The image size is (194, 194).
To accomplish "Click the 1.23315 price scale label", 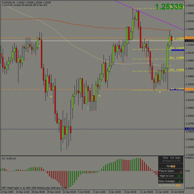I will pyautogui.click(x=190, y=147).
